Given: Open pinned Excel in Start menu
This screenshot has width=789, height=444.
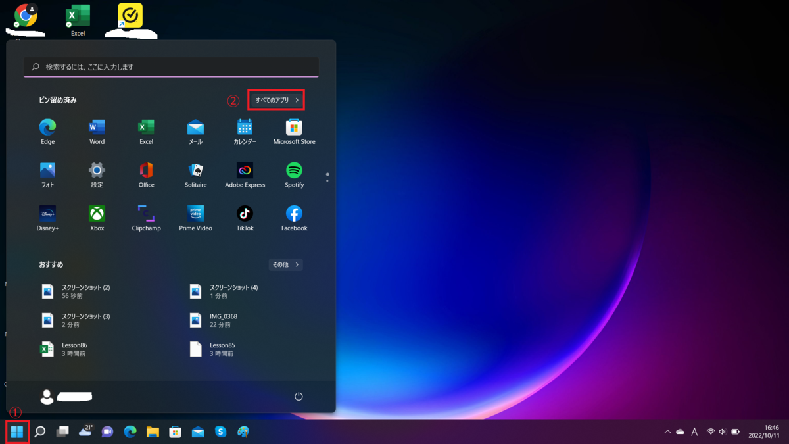Looking at the screenshot, I should [146, 132].
